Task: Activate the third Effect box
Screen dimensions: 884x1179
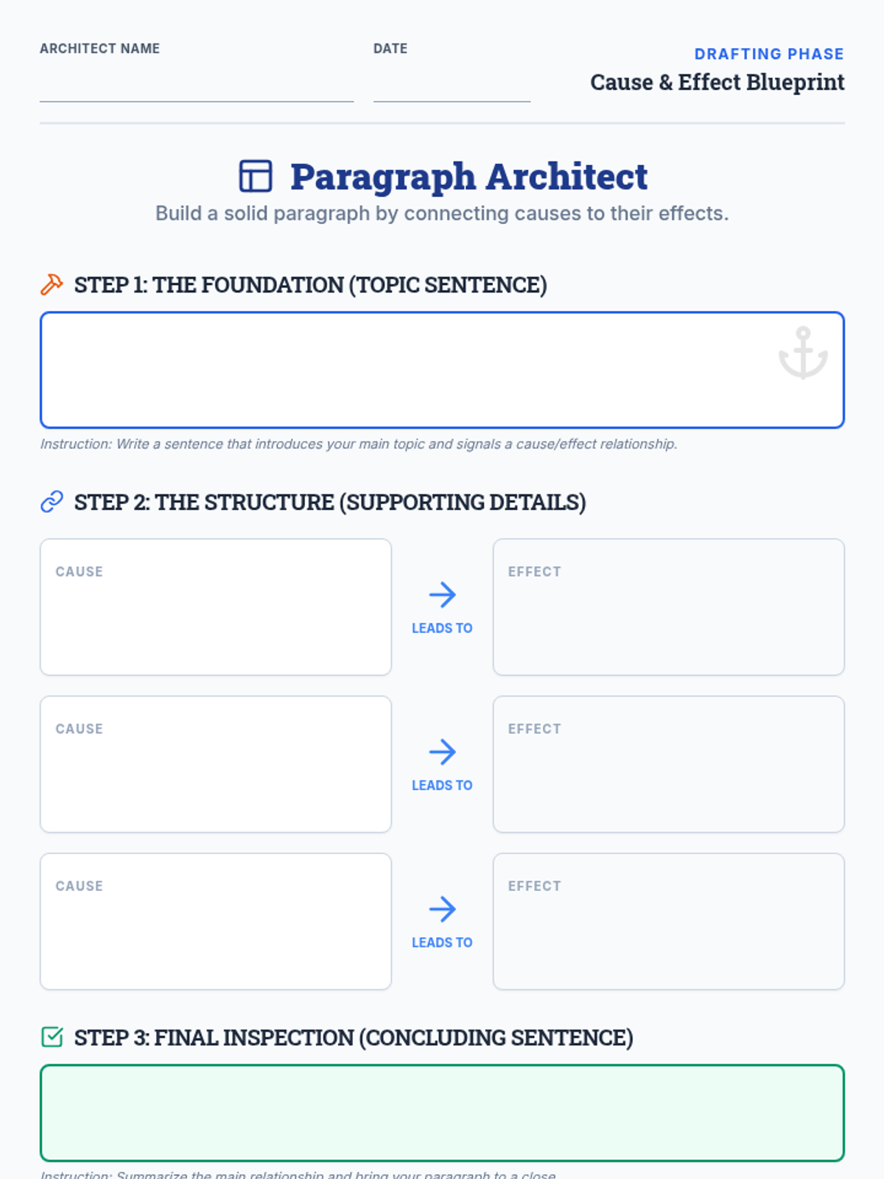Action: click(x=668, y=921)
